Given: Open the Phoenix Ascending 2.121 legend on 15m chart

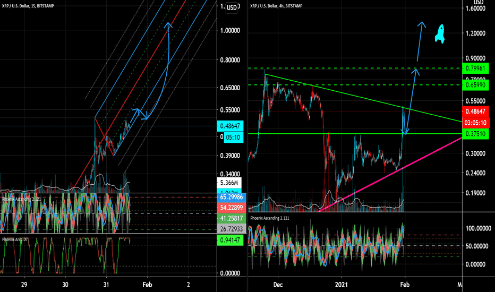Looking at the screenshot, I should pyautogui.click(x=21, y=199).
